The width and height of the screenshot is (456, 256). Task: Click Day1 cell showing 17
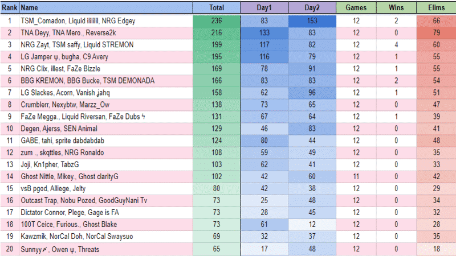264,249
